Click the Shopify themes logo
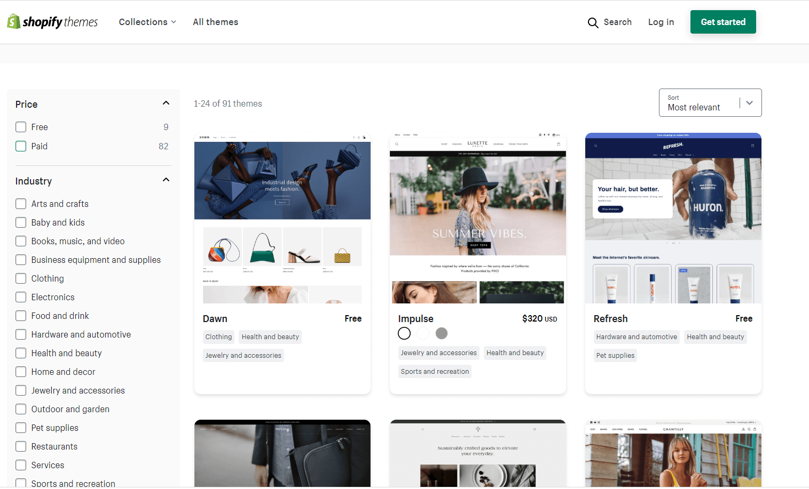 click(52, 21)
